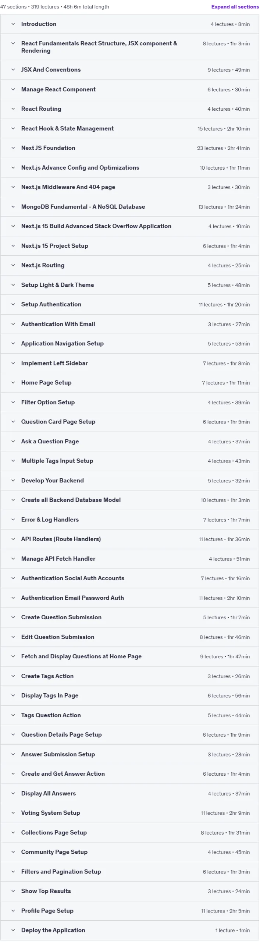Click API Routes (Route Handlers) heading
Image resolution: width=260 pixels, height=942 pixels.
61,539
